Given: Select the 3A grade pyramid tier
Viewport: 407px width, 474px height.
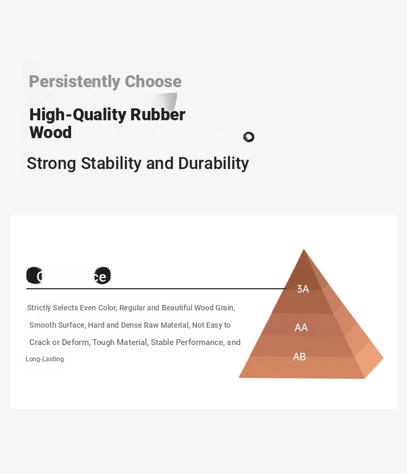Looking at the screenshot, I should [x=303, y=289].
